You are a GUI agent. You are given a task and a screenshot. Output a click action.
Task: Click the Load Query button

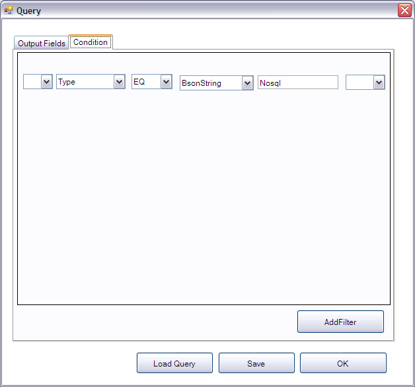(174, 363)
